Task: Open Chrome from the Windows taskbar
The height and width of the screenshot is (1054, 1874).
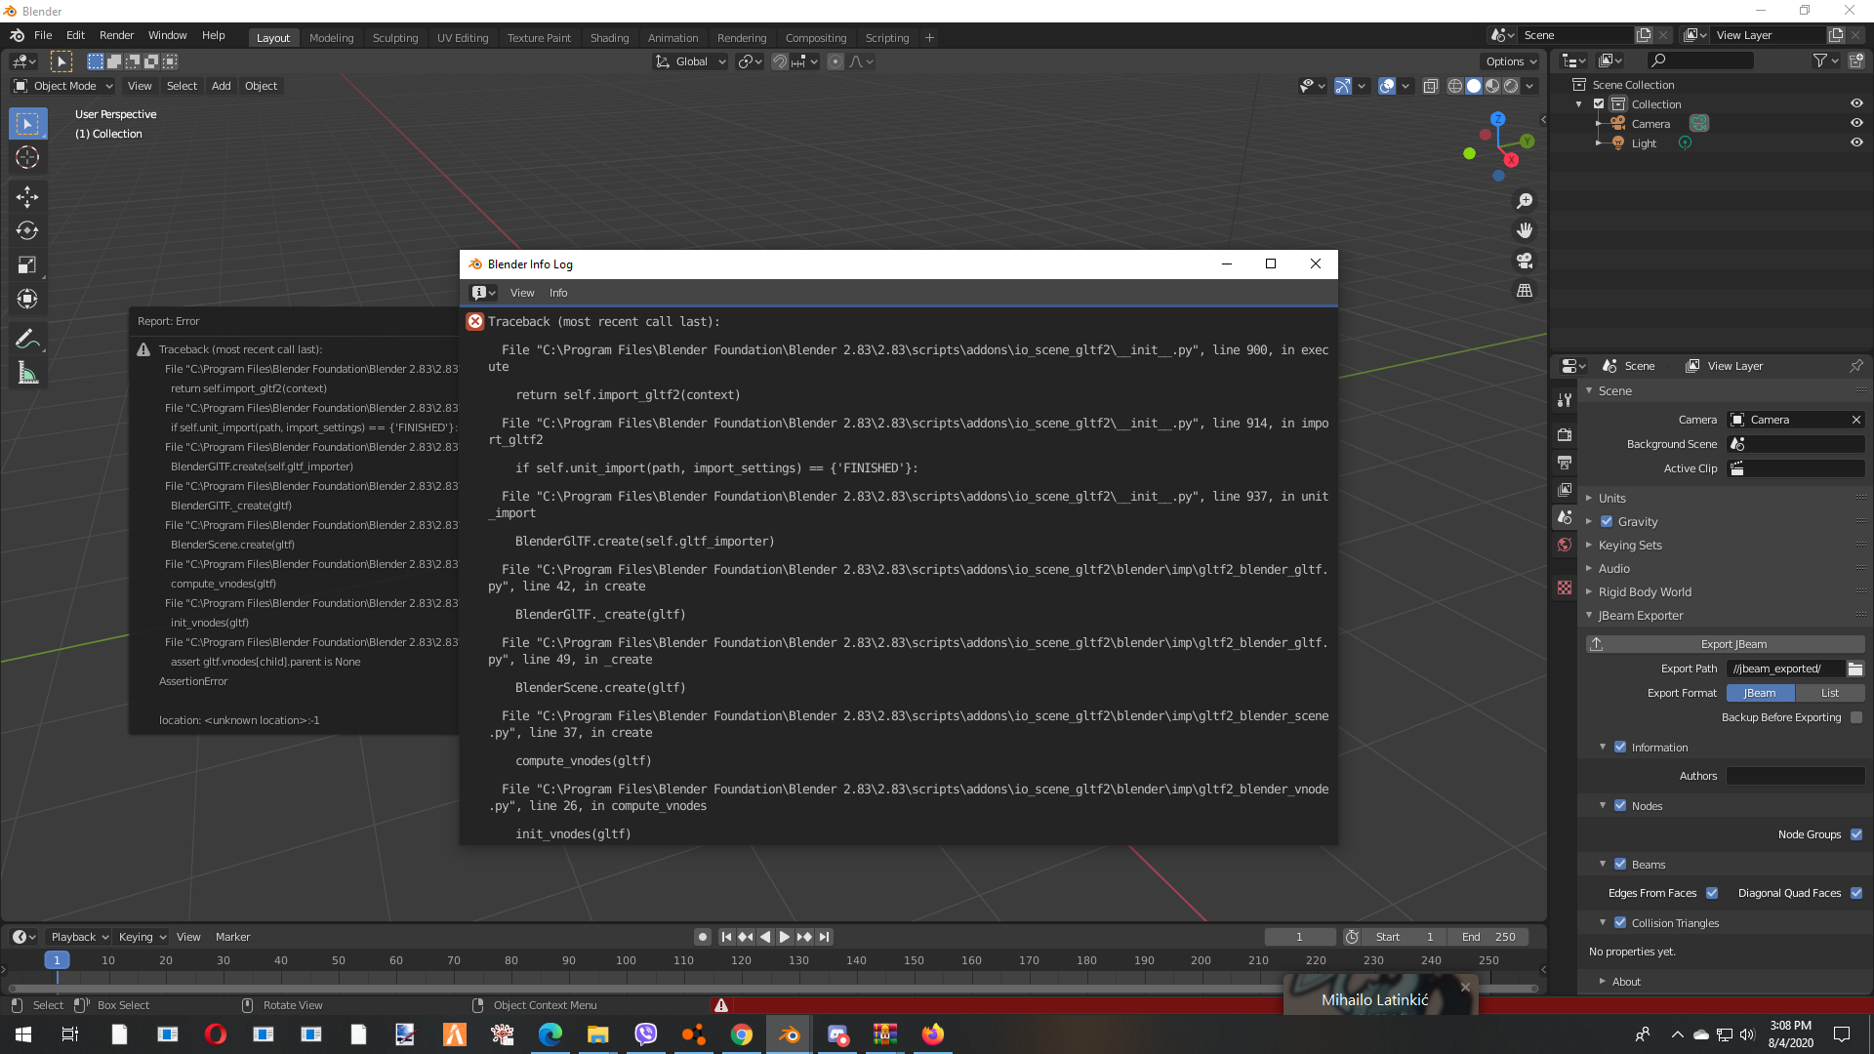Action: (742, 1034)
